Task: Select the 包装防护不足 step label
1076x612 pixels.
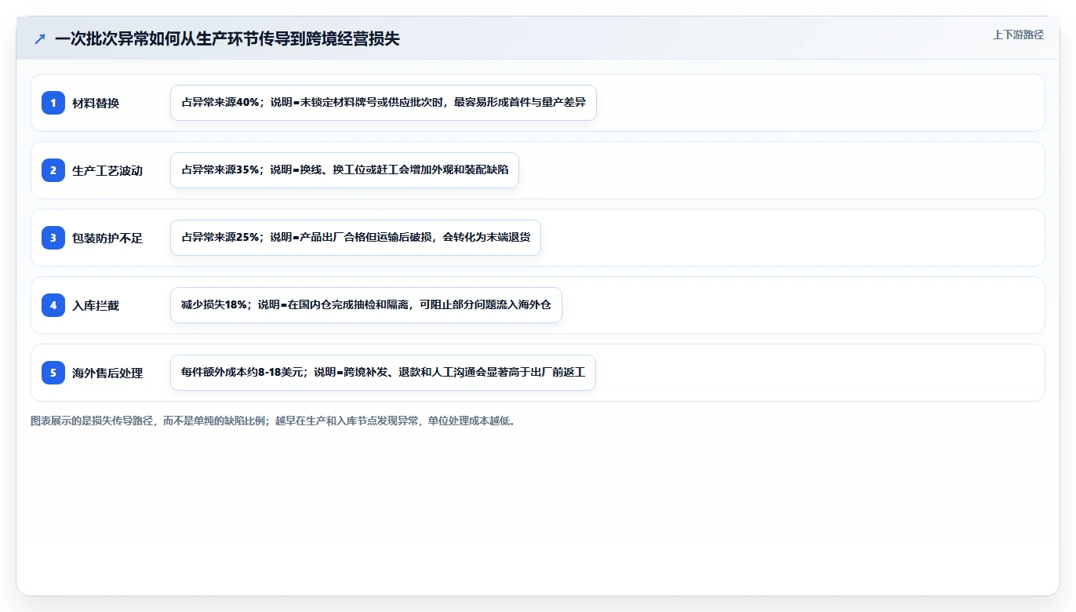Action: 107,238
